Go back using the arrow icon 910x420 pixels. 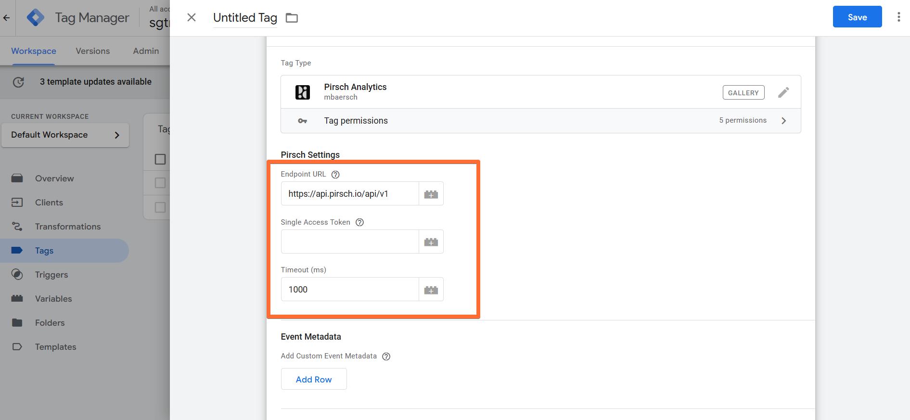[x=6, y=18]
